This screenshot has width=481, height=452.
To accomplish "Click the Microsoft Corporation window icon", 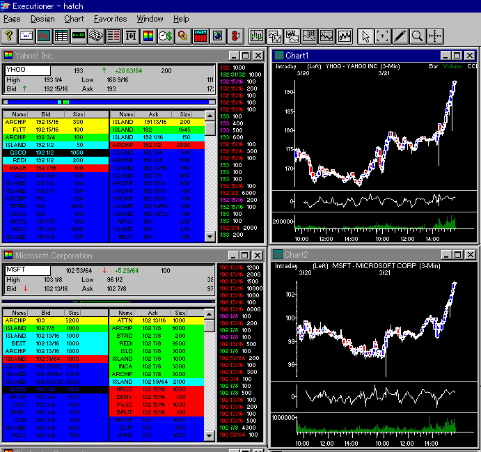I will pos(8,256).
